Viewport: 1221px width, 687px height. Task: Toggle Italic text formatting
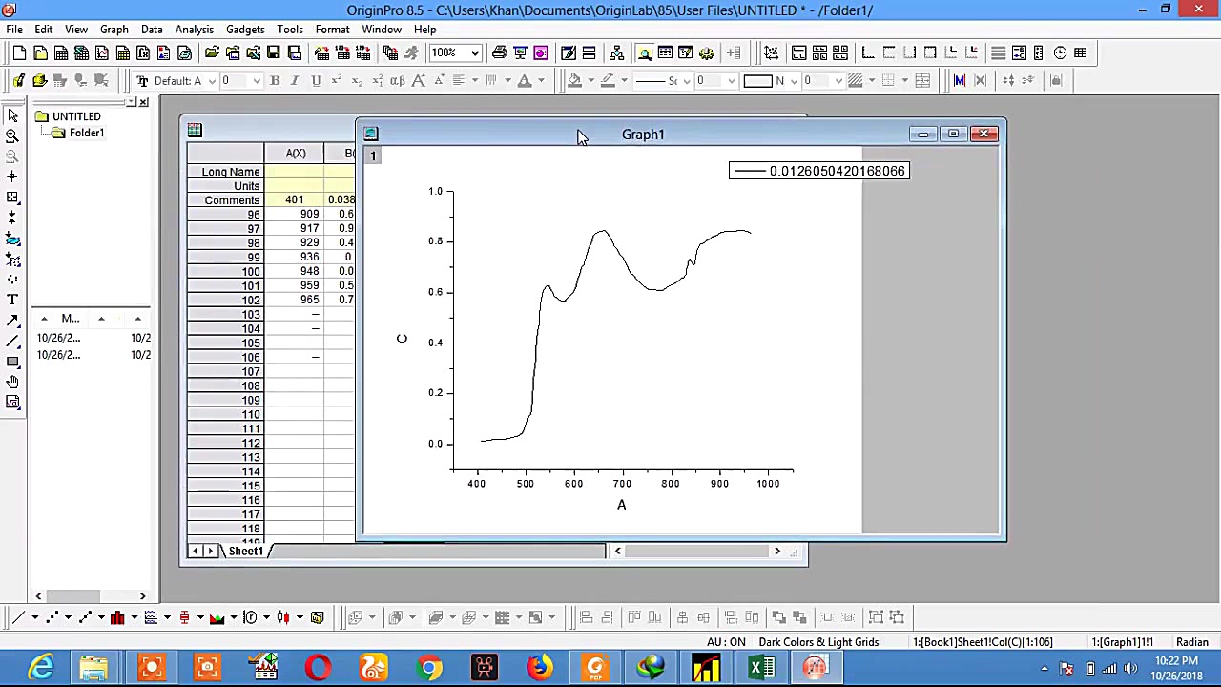pos(295,80)
